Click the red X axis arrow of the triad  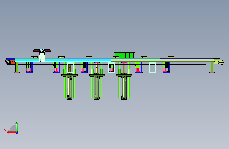coord(11,132)
